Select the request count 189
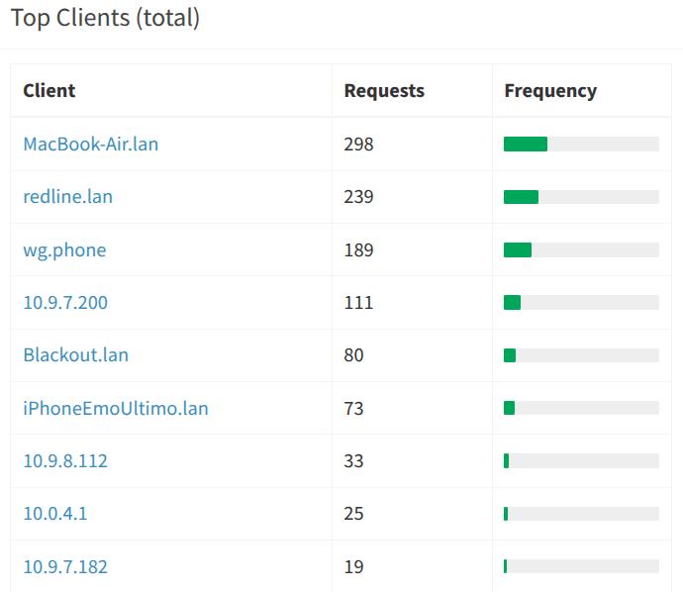 tap(358, 250)
